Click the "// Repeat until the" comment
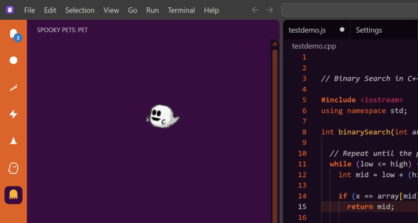 point(374,153)
